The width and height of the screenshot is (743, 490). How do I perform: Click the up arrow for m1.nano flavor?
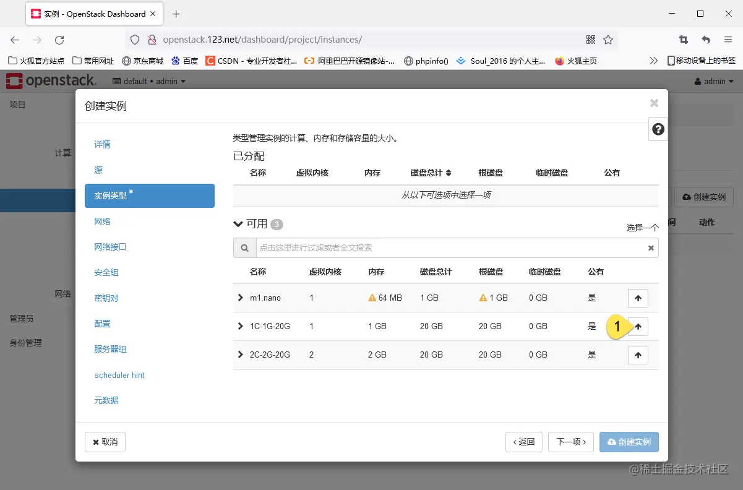(638, 298)
